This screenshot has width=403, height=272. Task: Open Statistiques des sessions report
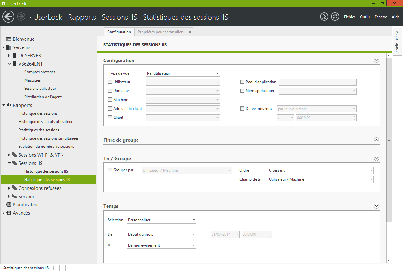point(39,130)
